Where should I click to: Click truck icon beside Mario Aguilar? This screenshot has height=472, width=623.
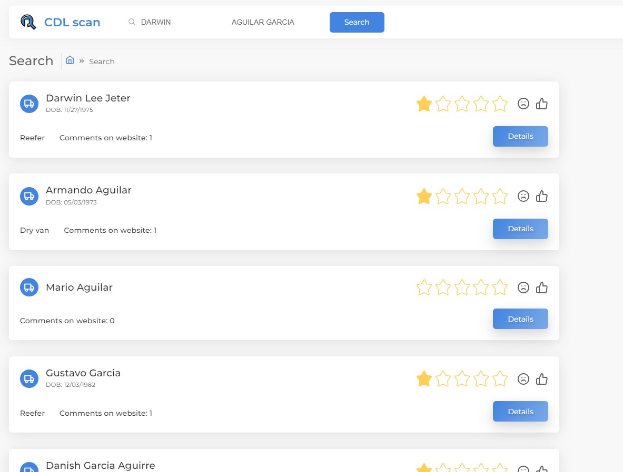29,288
